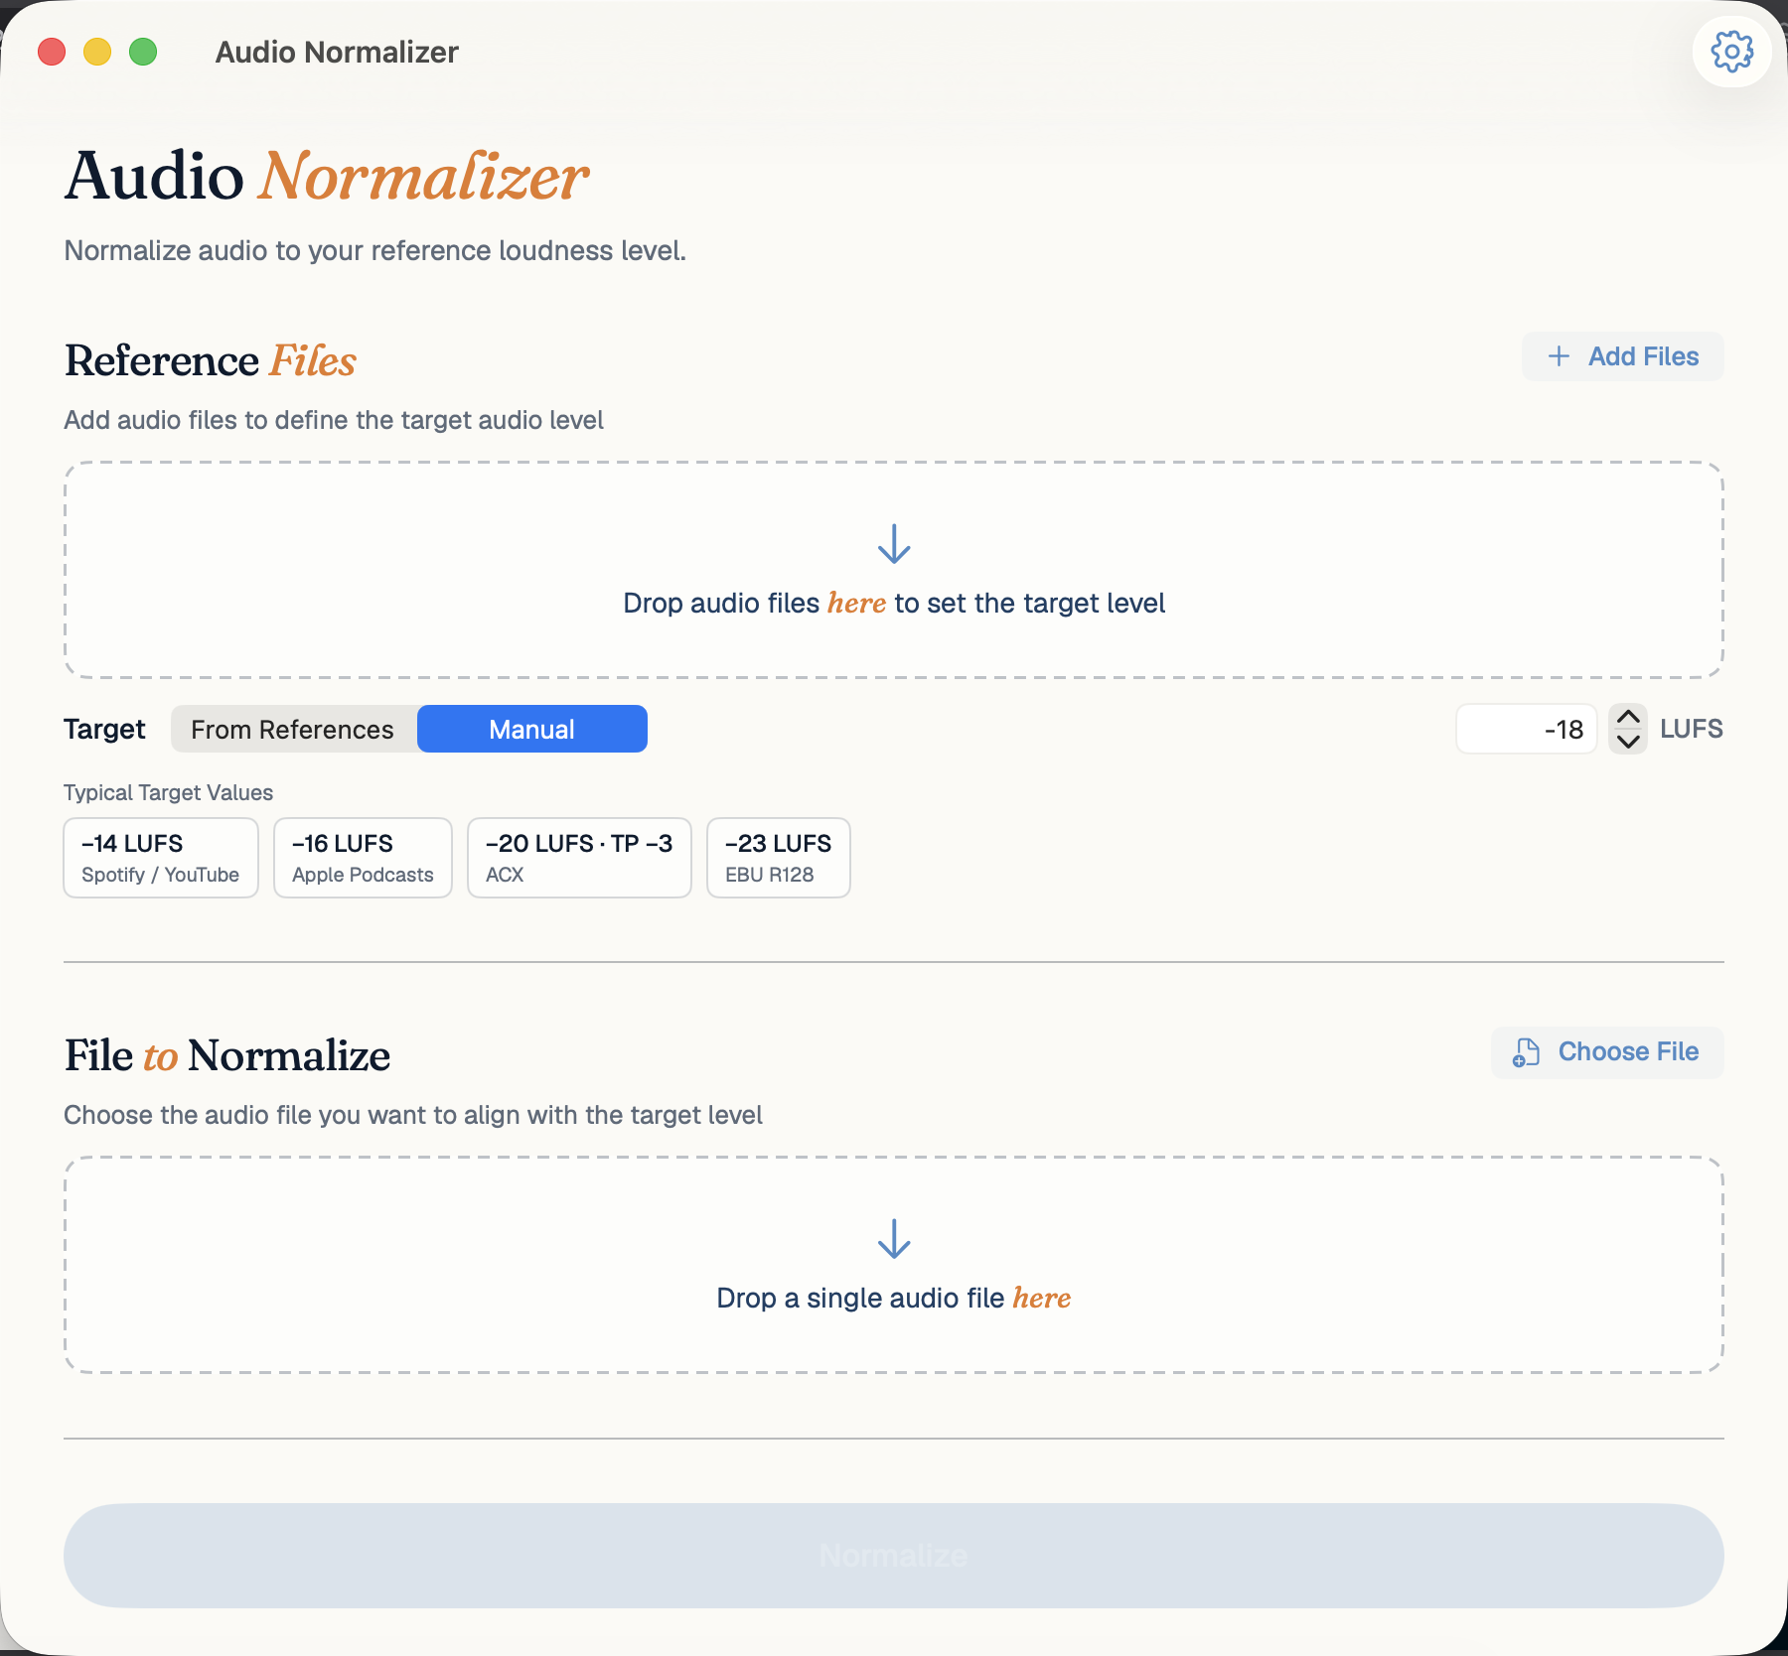Click the 'File to Normalize' heading

coord(227,1055)
